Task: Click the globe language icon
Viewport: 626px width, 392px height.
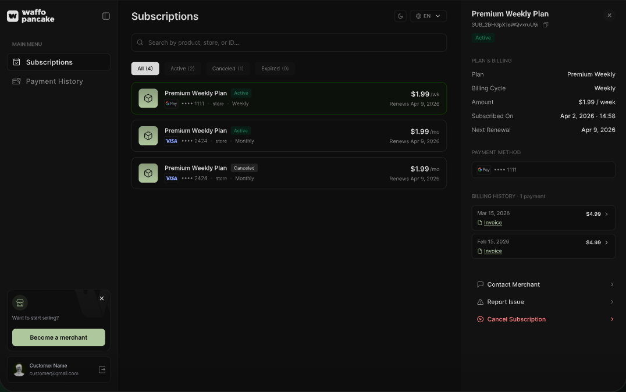Action: click(418, 16)
